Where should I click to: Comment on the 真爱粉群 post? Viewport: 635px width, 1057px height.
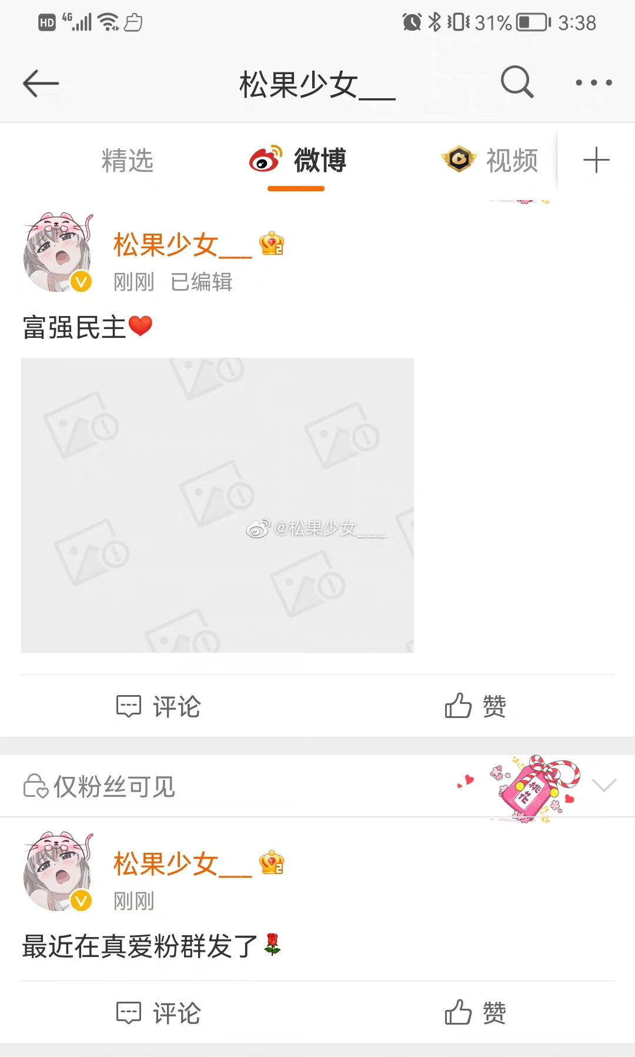[x=159, y=1013]
